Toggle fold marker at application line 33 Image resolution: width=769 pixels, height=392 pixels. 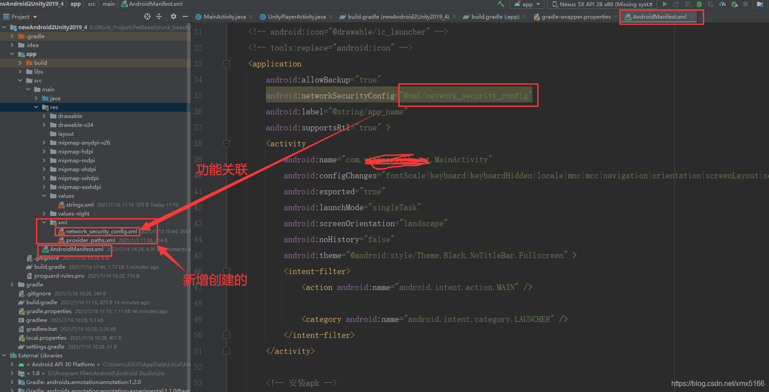pos(226,64)
